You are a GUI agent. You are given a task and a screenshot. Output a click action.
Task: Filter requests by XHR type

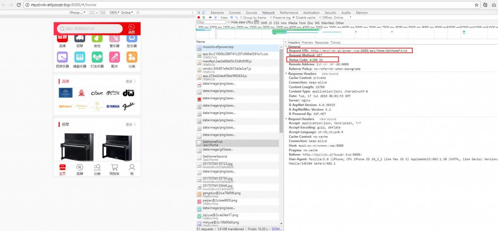[x=264, y=23]
